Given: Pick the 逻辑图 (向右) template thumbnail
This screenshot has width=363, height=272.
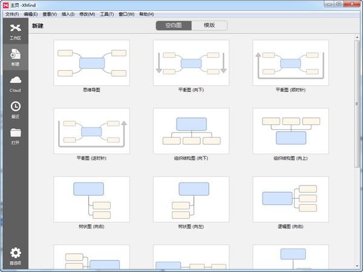Looking at the screenshot, I should tap(290, 199).
